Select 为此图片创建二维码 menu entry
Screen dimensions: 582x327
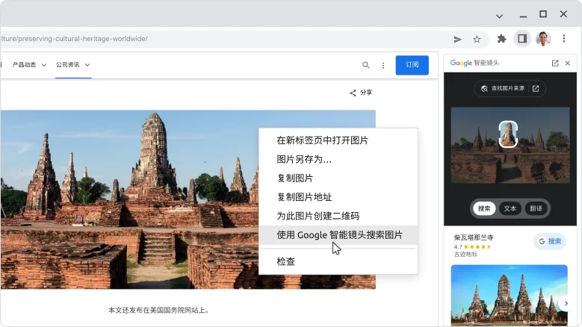click(338, 217)
